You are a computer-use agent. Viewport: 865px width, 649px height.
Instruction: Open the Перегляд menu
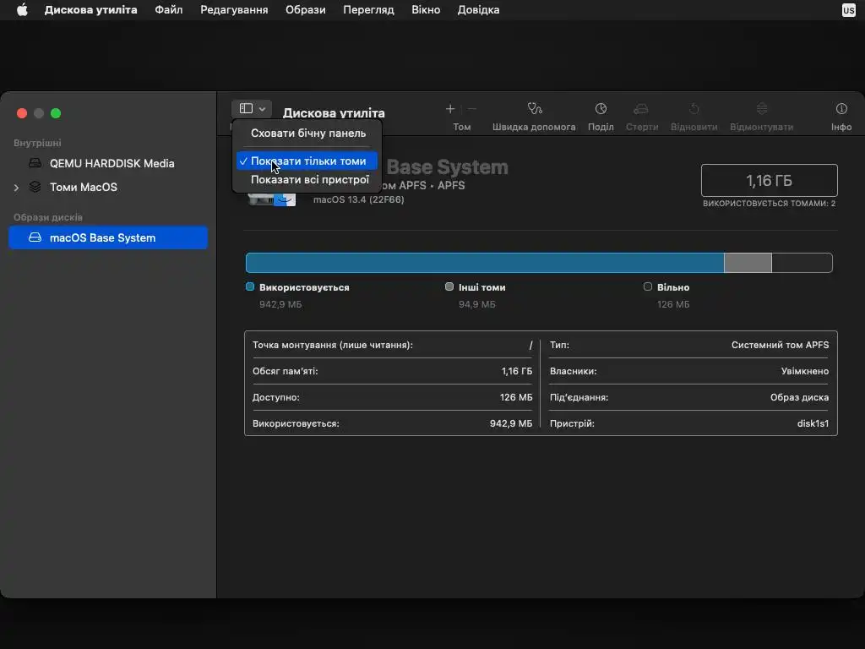(368, 10)
